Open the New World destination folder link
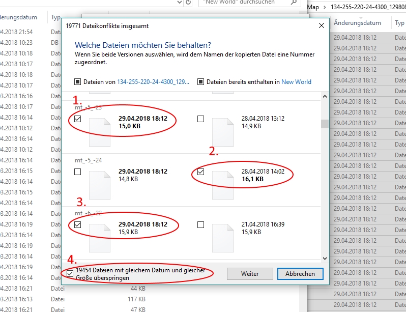406x312 pixels. (x=296, y=81)
